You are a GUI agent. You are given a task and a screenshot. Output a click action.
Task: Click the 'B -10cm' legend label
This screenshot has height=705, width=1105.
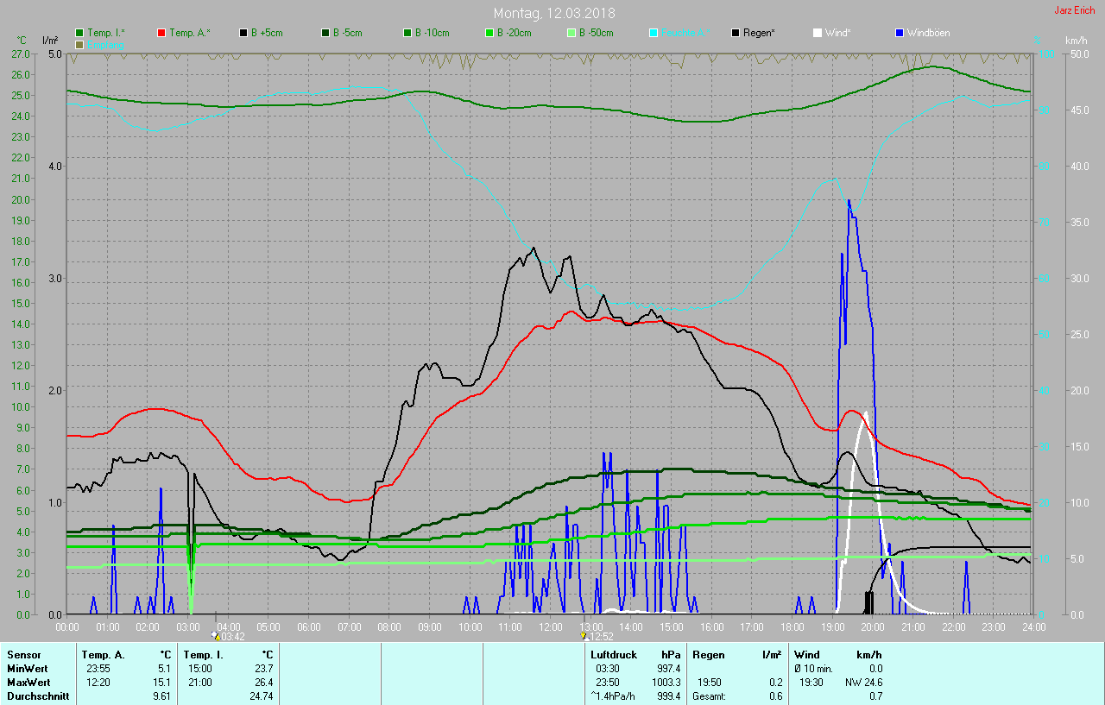(433, 33)
